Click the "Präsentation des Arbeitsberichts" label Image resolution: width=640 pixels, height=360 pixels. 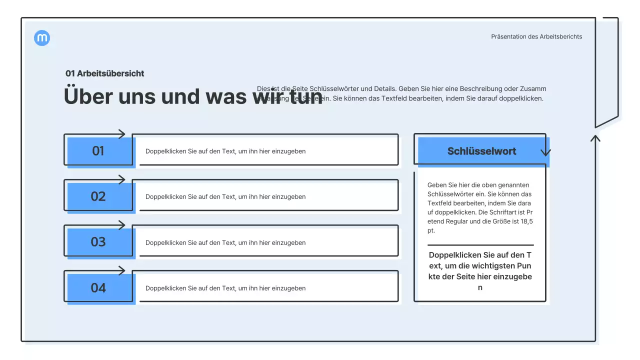(x=536, y=36)
